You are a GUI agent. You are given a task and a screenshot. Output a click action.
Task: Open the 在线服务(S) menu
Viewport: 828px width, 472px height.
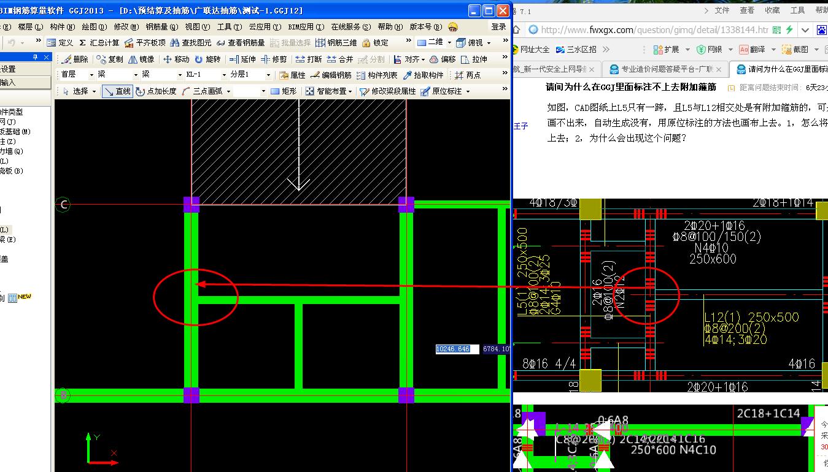click(x=351, y=27)
